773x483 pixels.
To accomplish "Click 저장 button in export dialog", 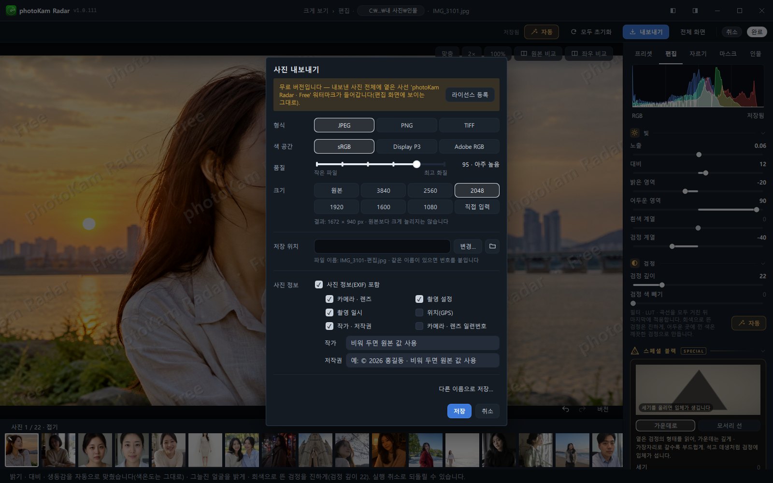I will tap(459, 411).
